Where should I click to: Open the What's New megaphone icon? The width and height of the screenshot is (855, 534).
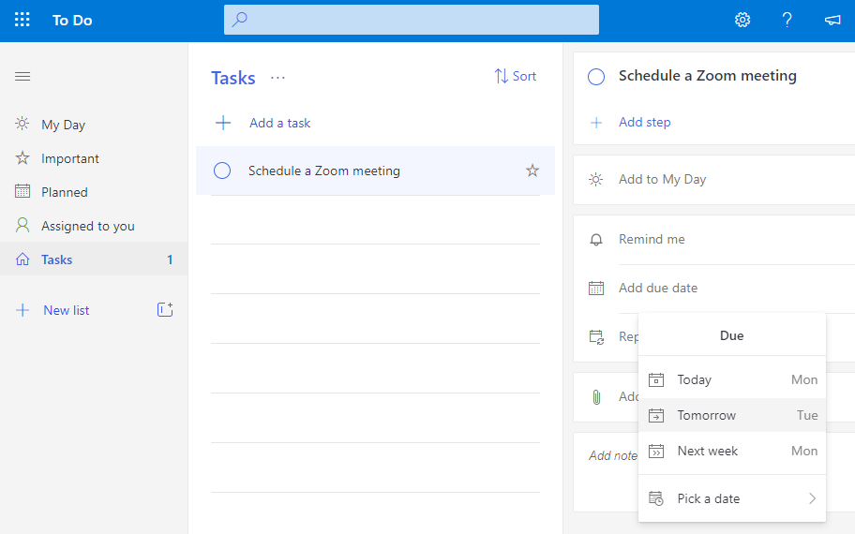[x=832, y=20]
